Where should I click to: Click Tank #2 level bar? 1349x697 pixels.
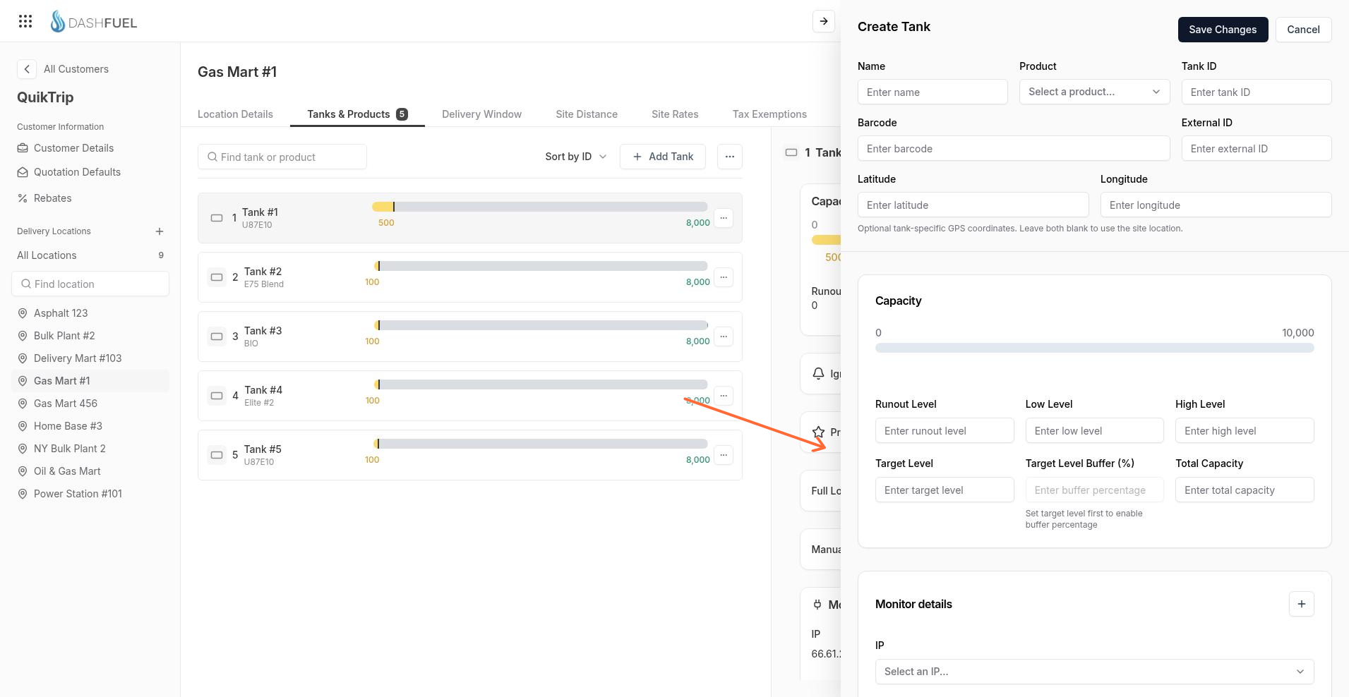pos(540,266)
